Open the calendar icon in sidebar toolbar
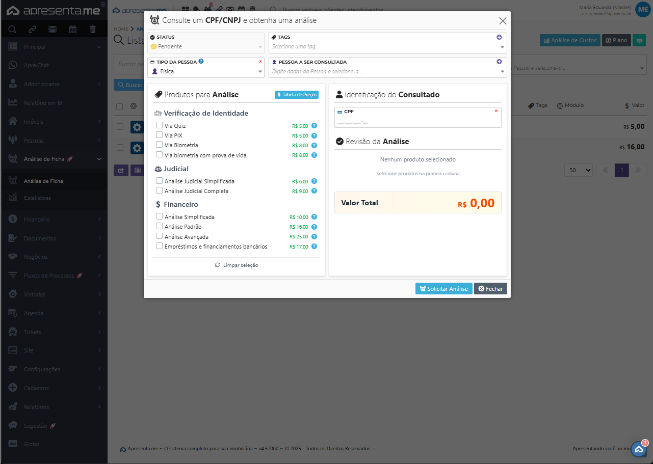Image resolution: width=653 pixels, height=464 pixels. click(x=72, y=30)
